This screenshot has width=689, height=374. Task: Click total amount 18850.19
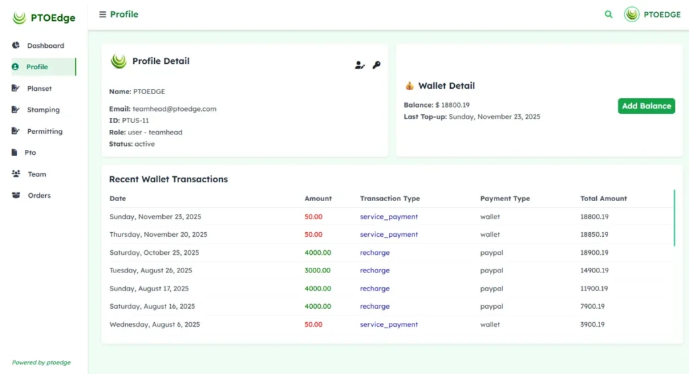pos(594,235)
